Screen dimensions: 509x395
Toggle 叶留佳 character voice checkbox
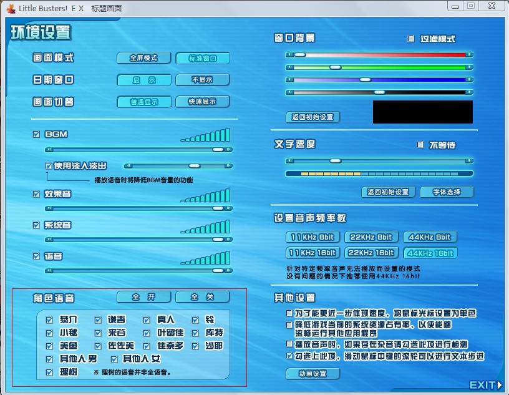147,333
